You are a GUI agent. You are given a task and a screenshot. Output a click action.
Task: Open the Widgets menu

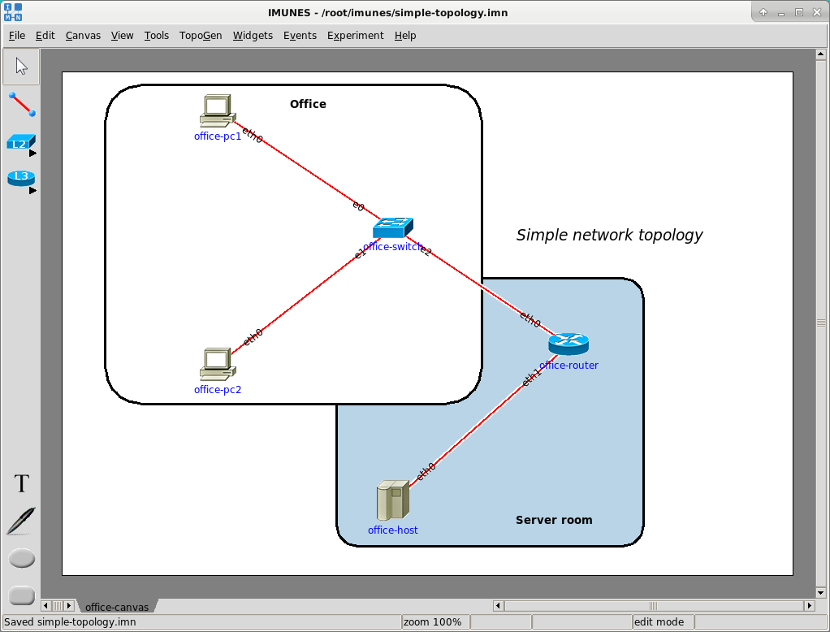253,36
